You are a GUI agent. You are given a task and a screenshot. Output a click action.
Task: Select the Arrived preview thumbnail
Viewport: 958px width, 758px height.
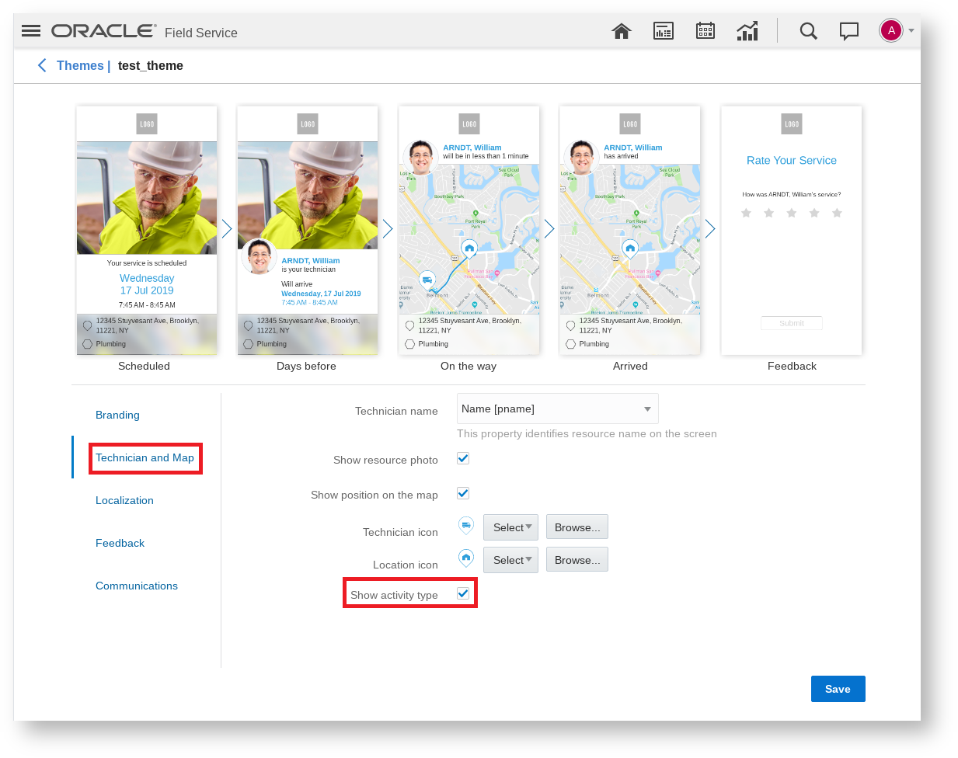pyautogui.click(x=630, y=231)
